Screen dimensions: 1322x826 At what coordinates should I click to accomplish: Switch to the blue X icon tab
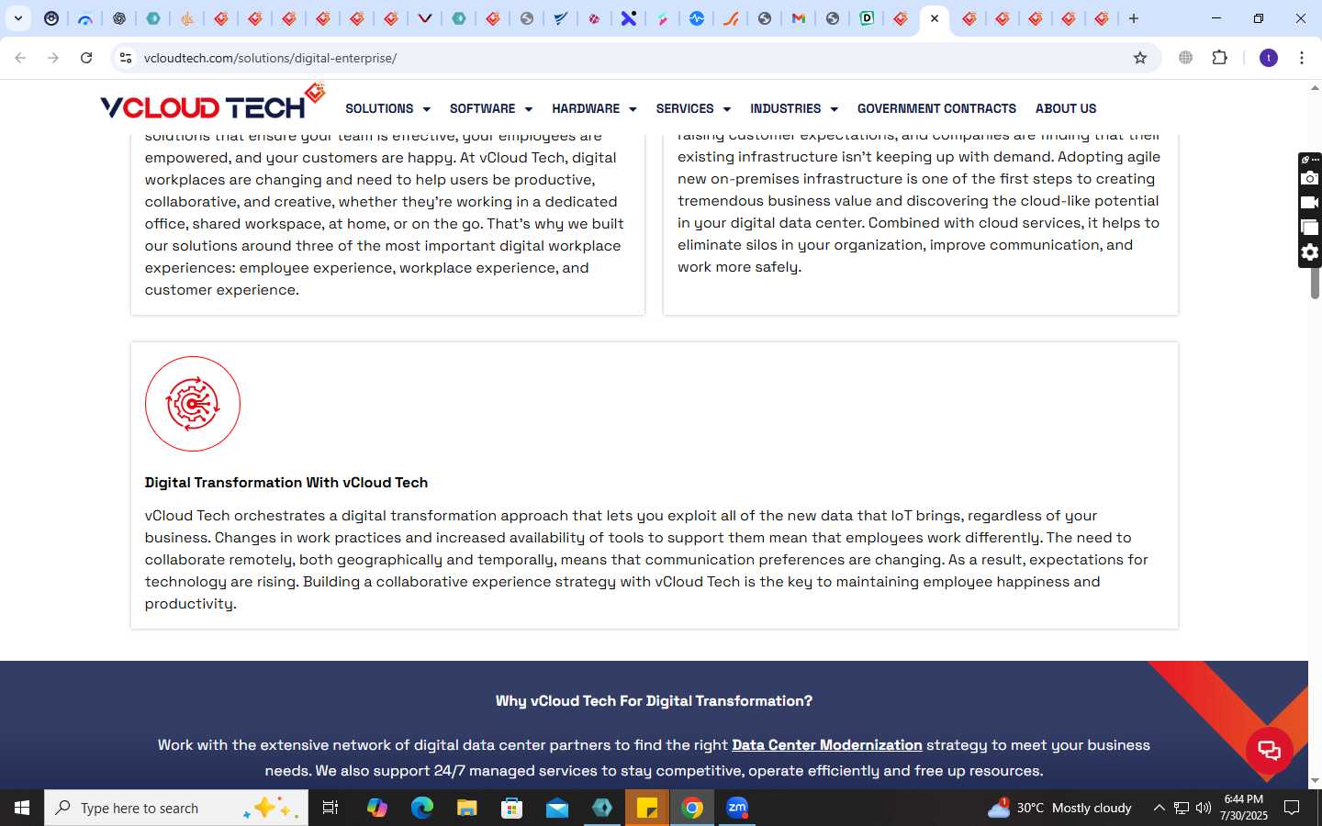[629, 18]
